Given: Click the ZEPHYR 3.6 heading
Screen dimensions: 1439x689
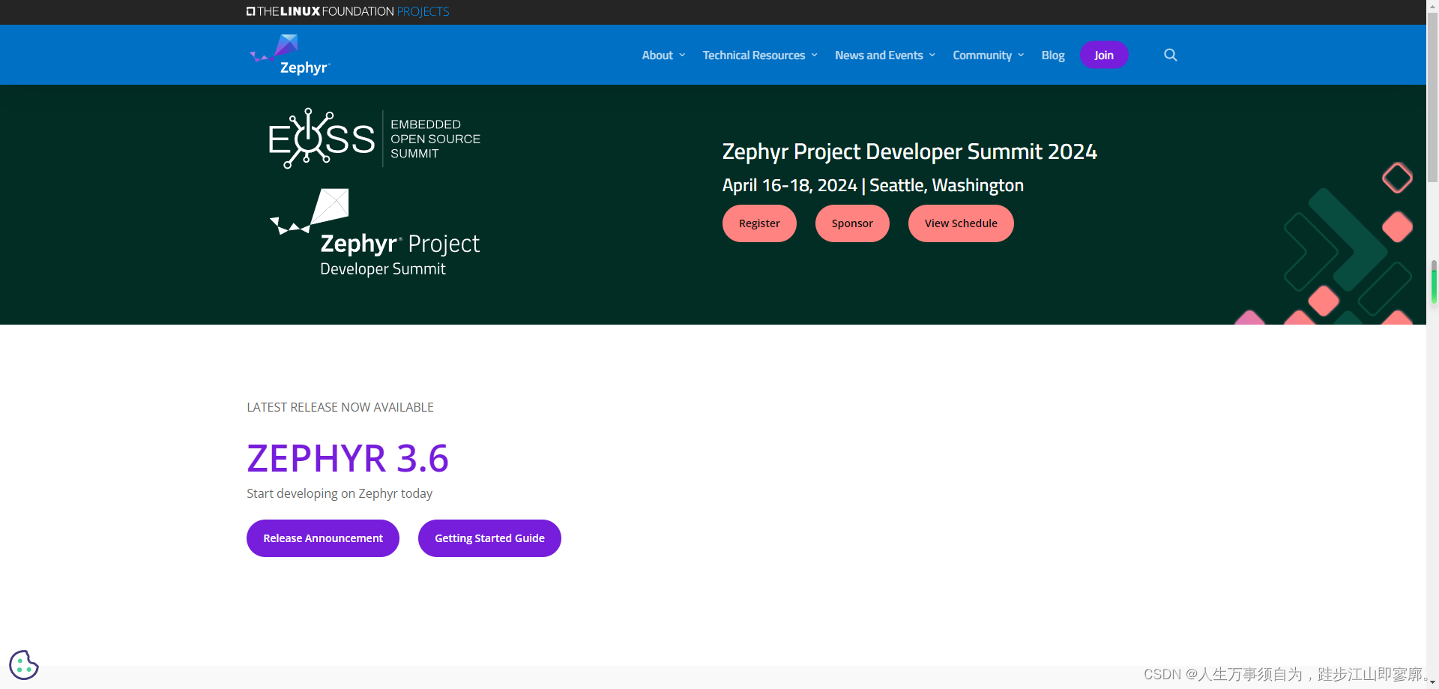Looking at the screenshot, I should [348, 458].
